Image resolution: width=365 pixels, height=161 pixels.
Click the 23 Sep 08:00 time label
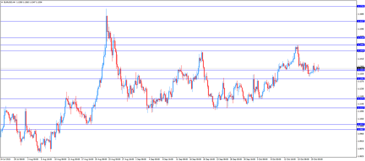pos(223,160)
